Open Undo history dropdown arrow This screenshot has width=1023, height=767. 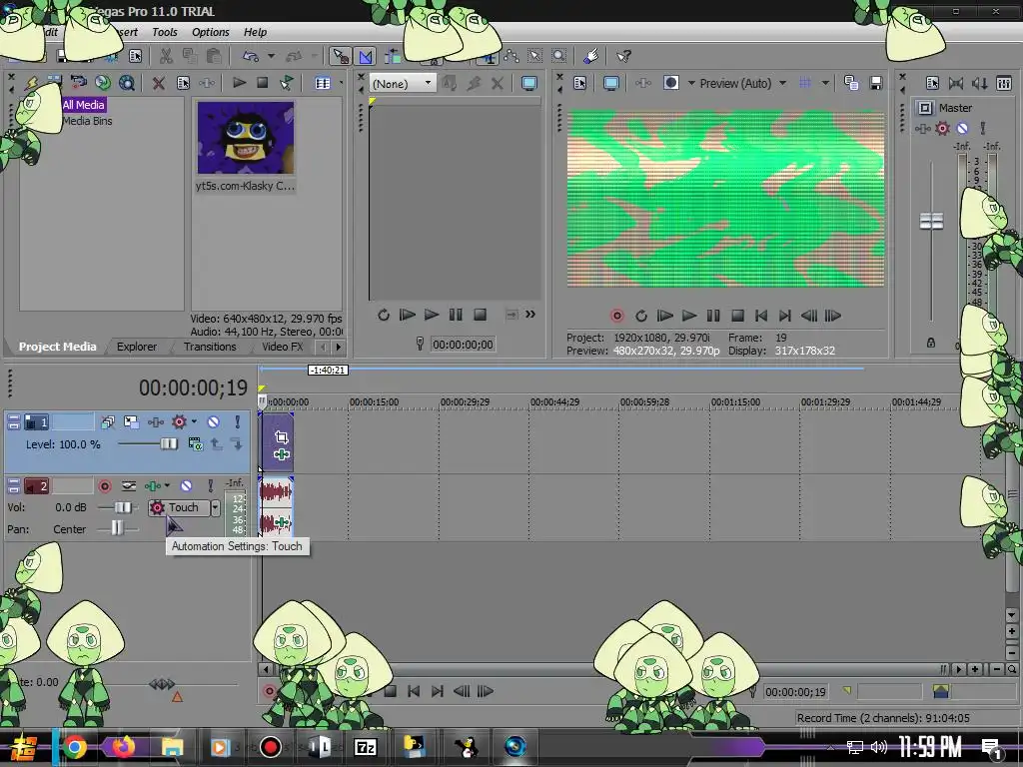pos(271,56)
